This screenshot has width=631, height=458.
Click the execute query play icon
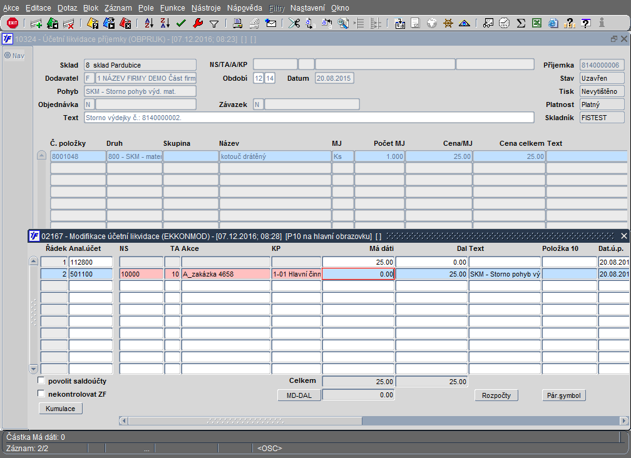pyautogui.click(x=109, y=23)
